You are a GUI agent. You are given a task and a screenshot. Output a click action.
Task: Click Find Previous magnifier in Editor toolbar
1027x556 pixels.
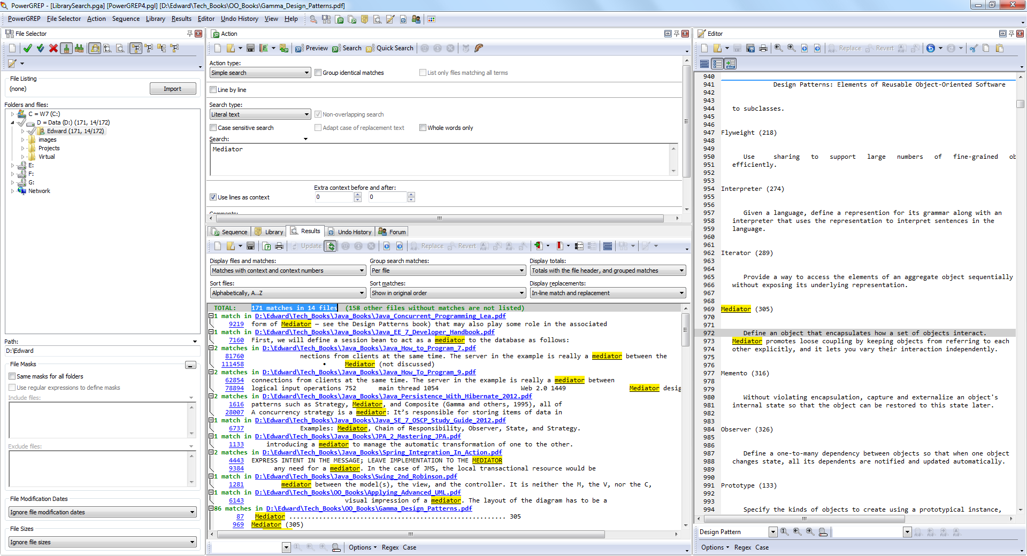779,48
